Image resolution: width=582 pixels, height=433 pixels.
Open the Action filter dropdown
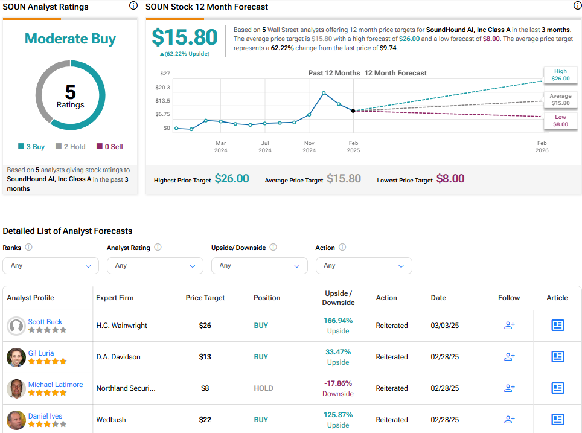[363, 266]
